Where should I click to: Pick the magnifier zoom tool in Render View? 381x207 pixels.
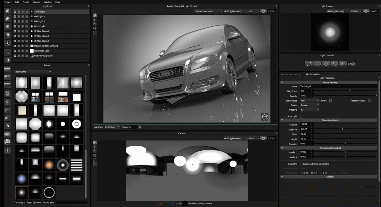point(94,28)
